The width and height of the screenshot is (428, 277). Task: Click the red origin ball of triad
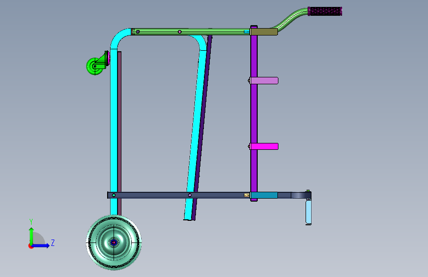31,246
